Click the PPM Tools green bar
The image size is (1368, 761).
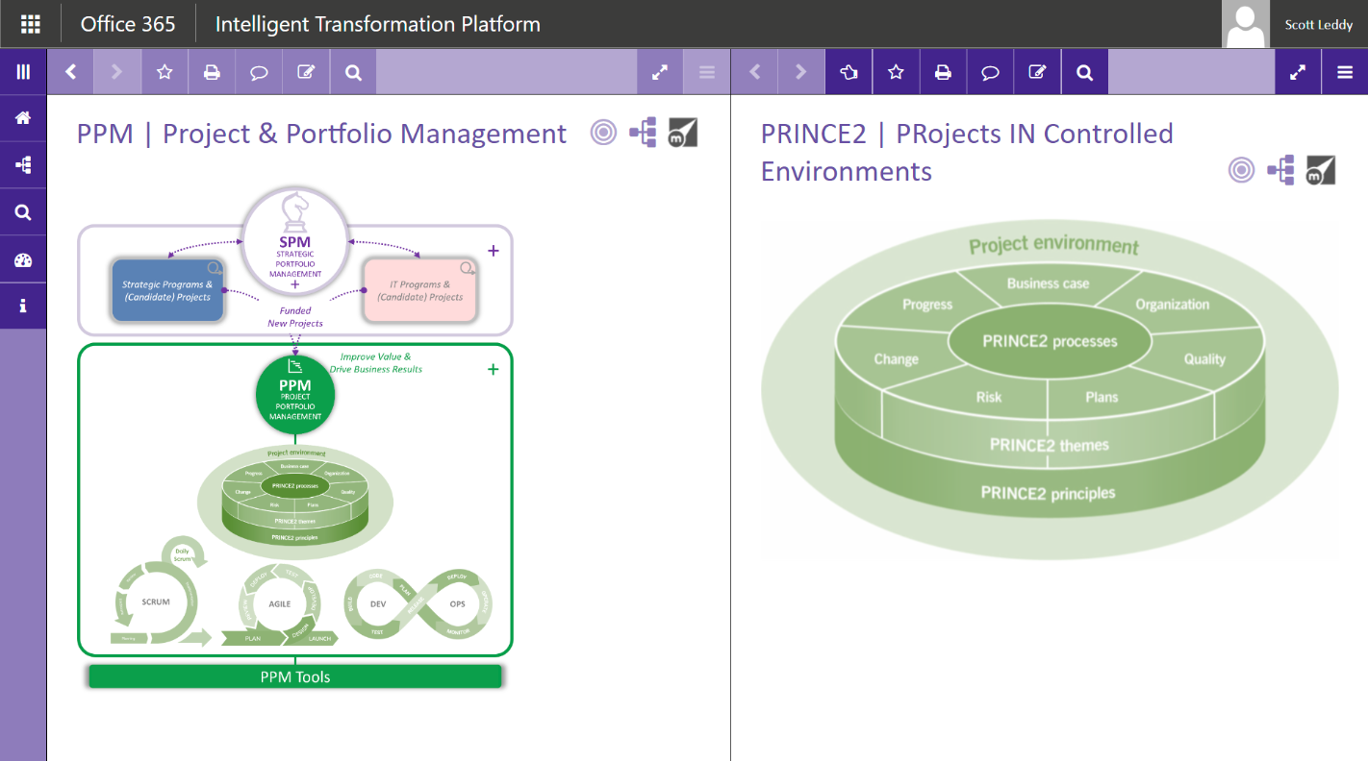click(295, 676)
